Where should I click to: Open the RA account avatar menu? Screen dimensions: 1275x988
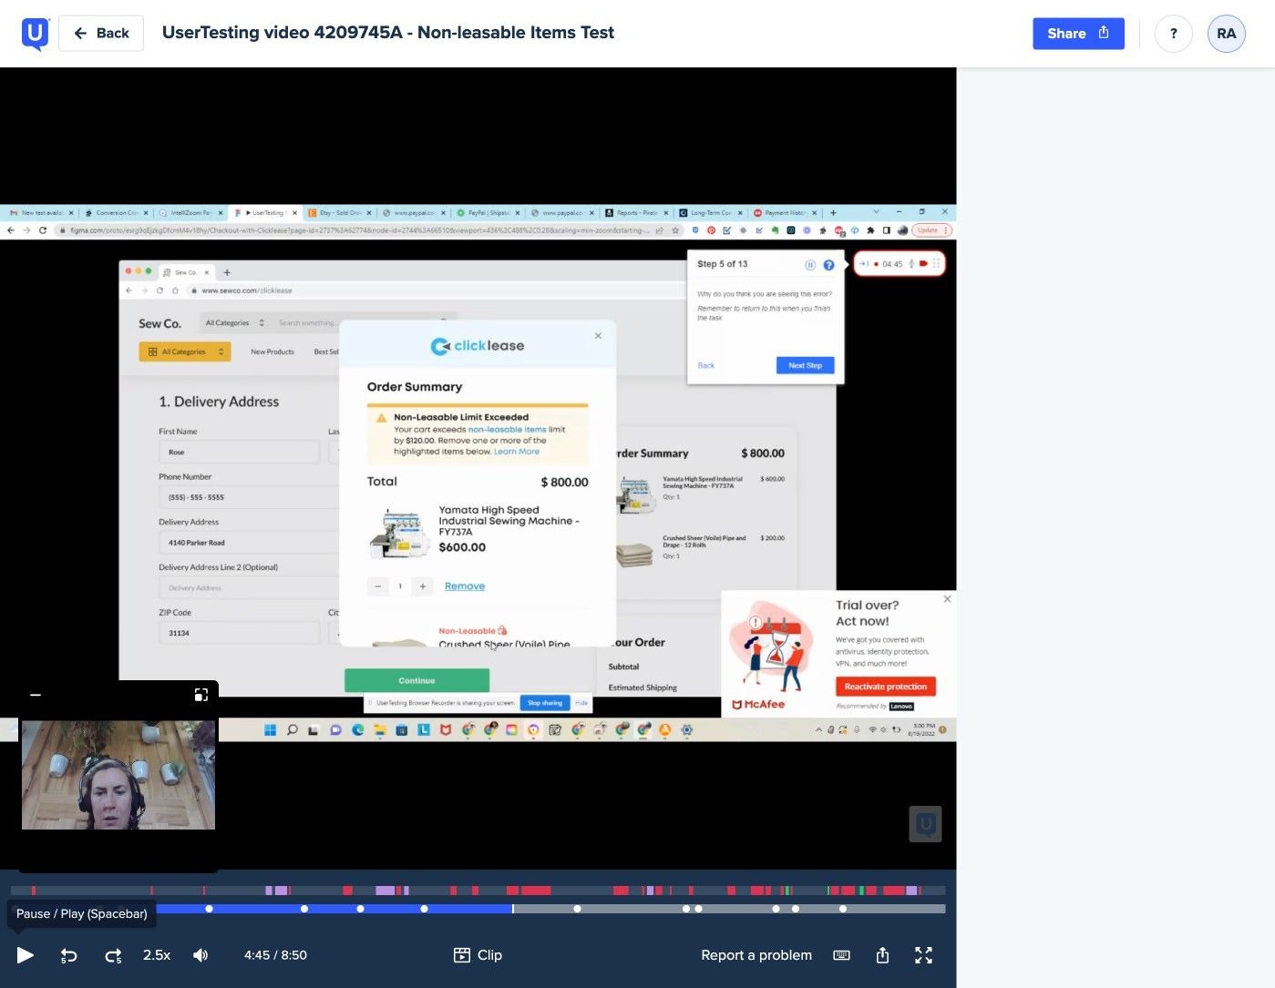click(1226, 34)
